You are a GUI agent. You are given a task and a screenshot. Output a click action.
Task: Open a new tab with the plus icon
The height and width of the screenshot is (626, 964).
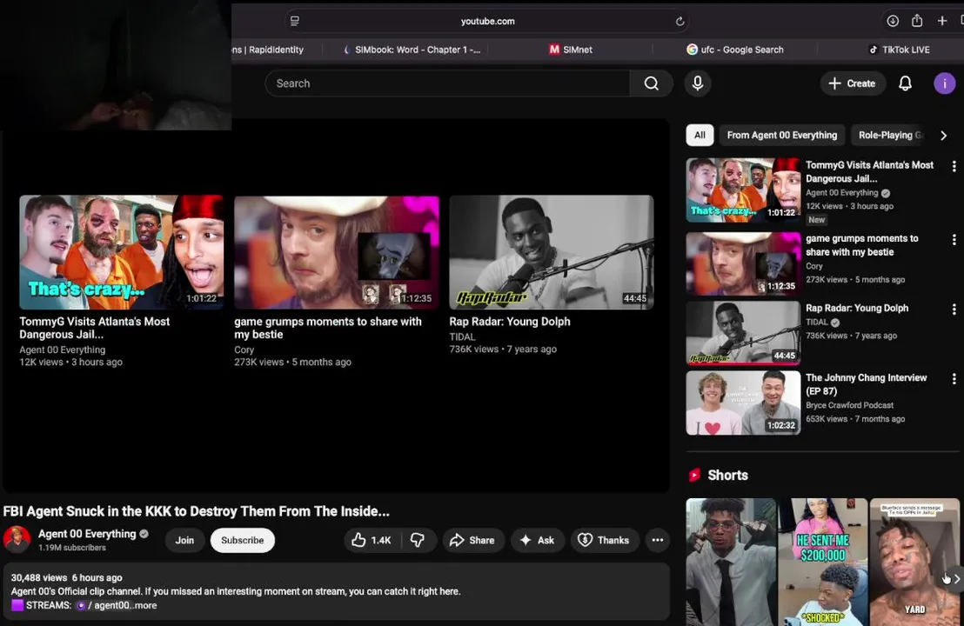tap(942, 21)
